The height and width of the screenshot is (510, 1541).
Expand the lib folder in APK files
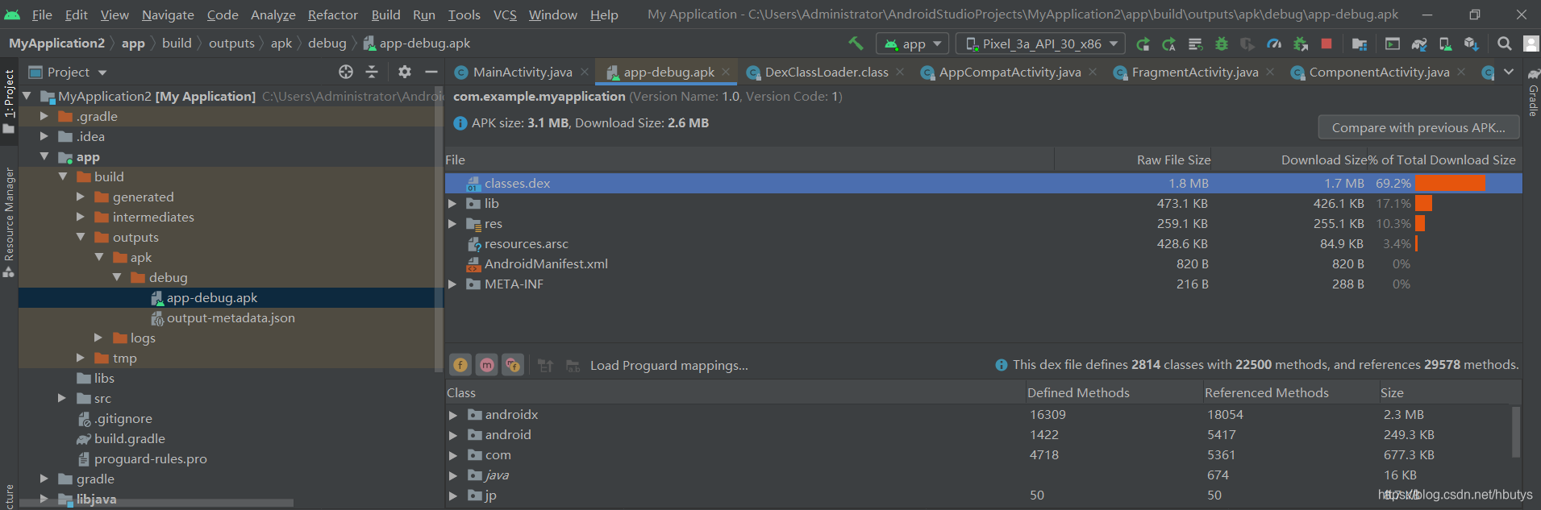452,204
